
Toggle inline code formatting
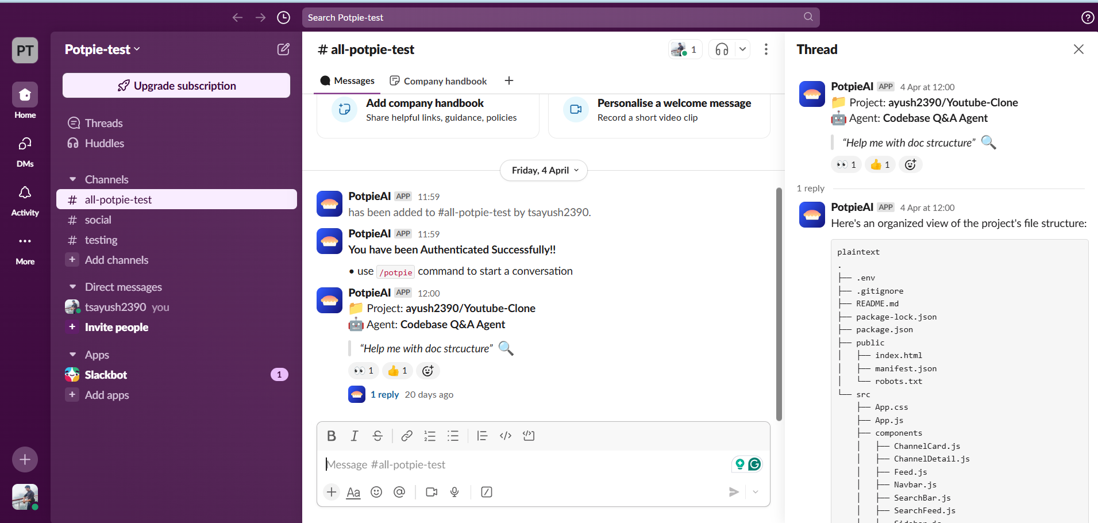point(506,436)
